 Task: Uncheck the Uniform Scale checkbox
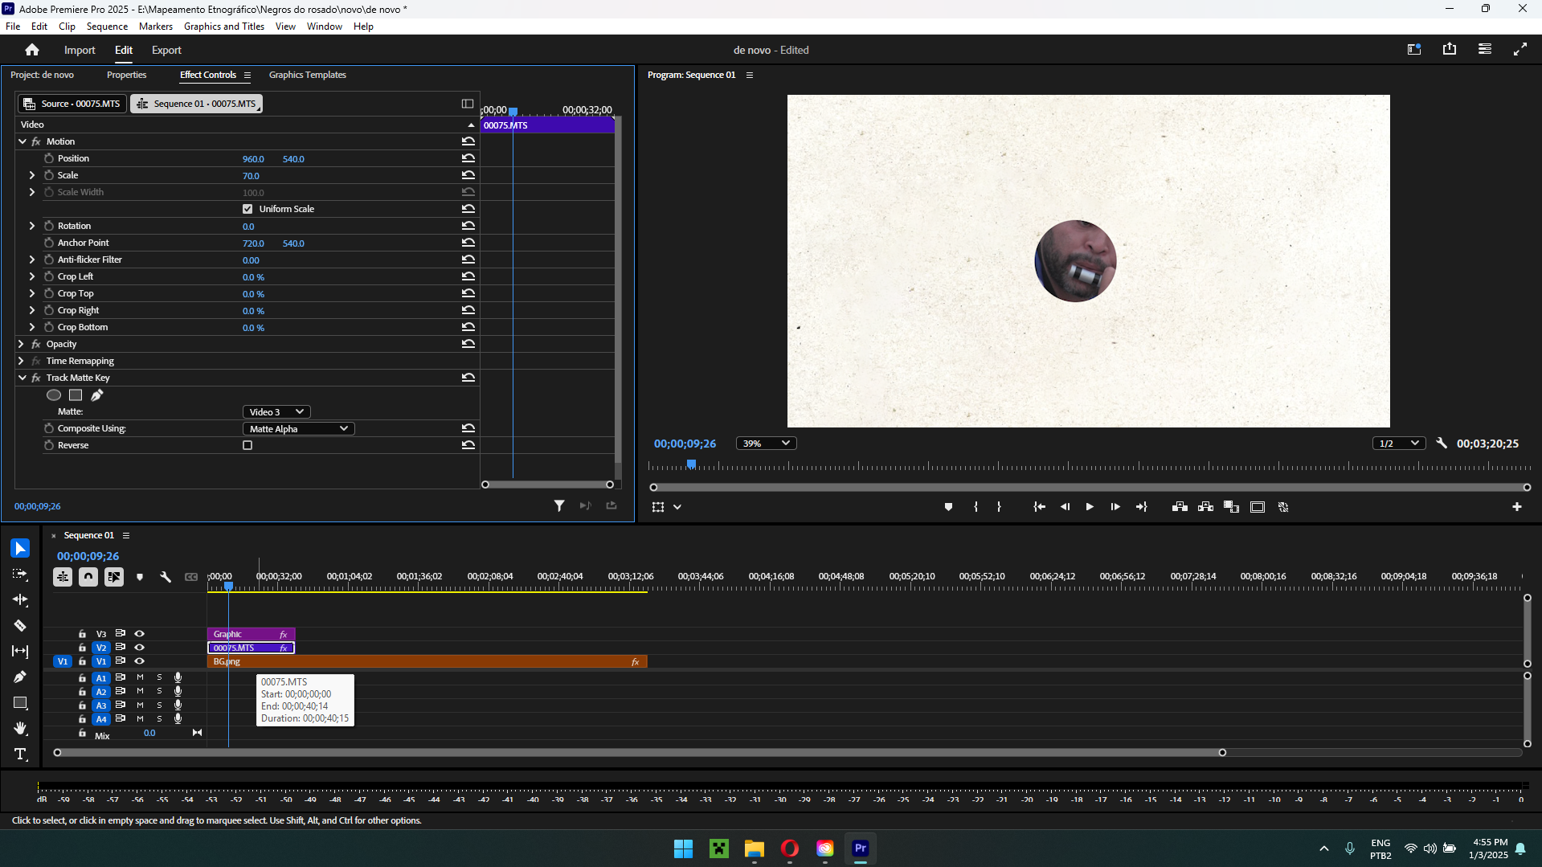coord(247,208)
